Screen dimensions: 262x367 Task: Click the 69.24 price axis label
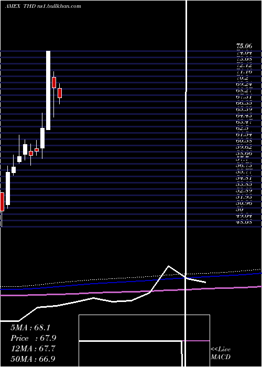tap(244, 84)
